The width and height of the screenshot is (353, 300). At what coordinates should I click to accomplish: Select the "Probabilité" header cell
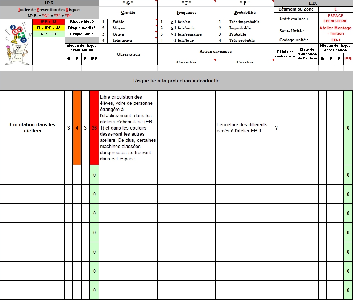click(245, 12)
